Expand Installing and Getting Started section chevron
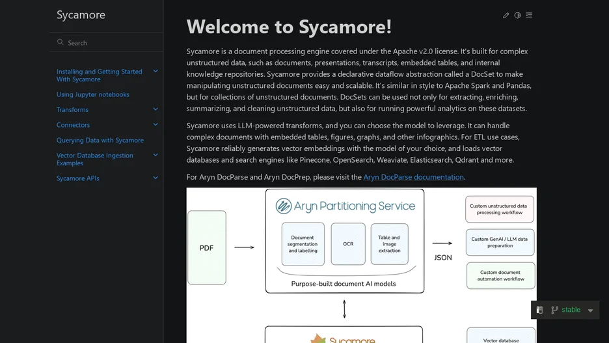Screen dimensions: 609x343 tap(156, 72)
